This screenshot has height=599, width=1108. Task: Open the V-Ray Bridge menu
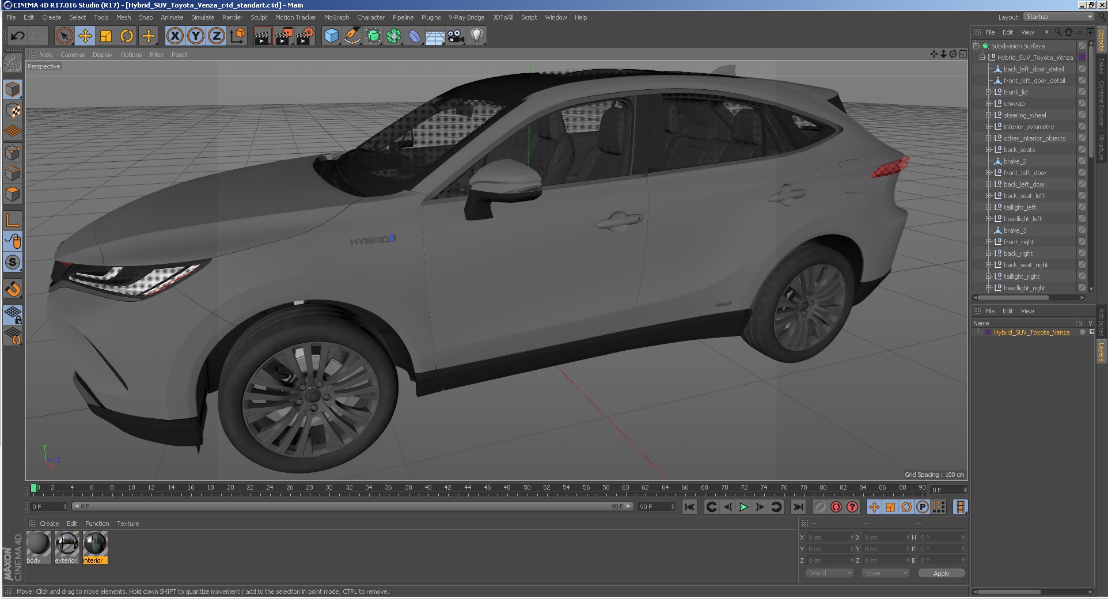pyautogui.click(x=466, y=17)
